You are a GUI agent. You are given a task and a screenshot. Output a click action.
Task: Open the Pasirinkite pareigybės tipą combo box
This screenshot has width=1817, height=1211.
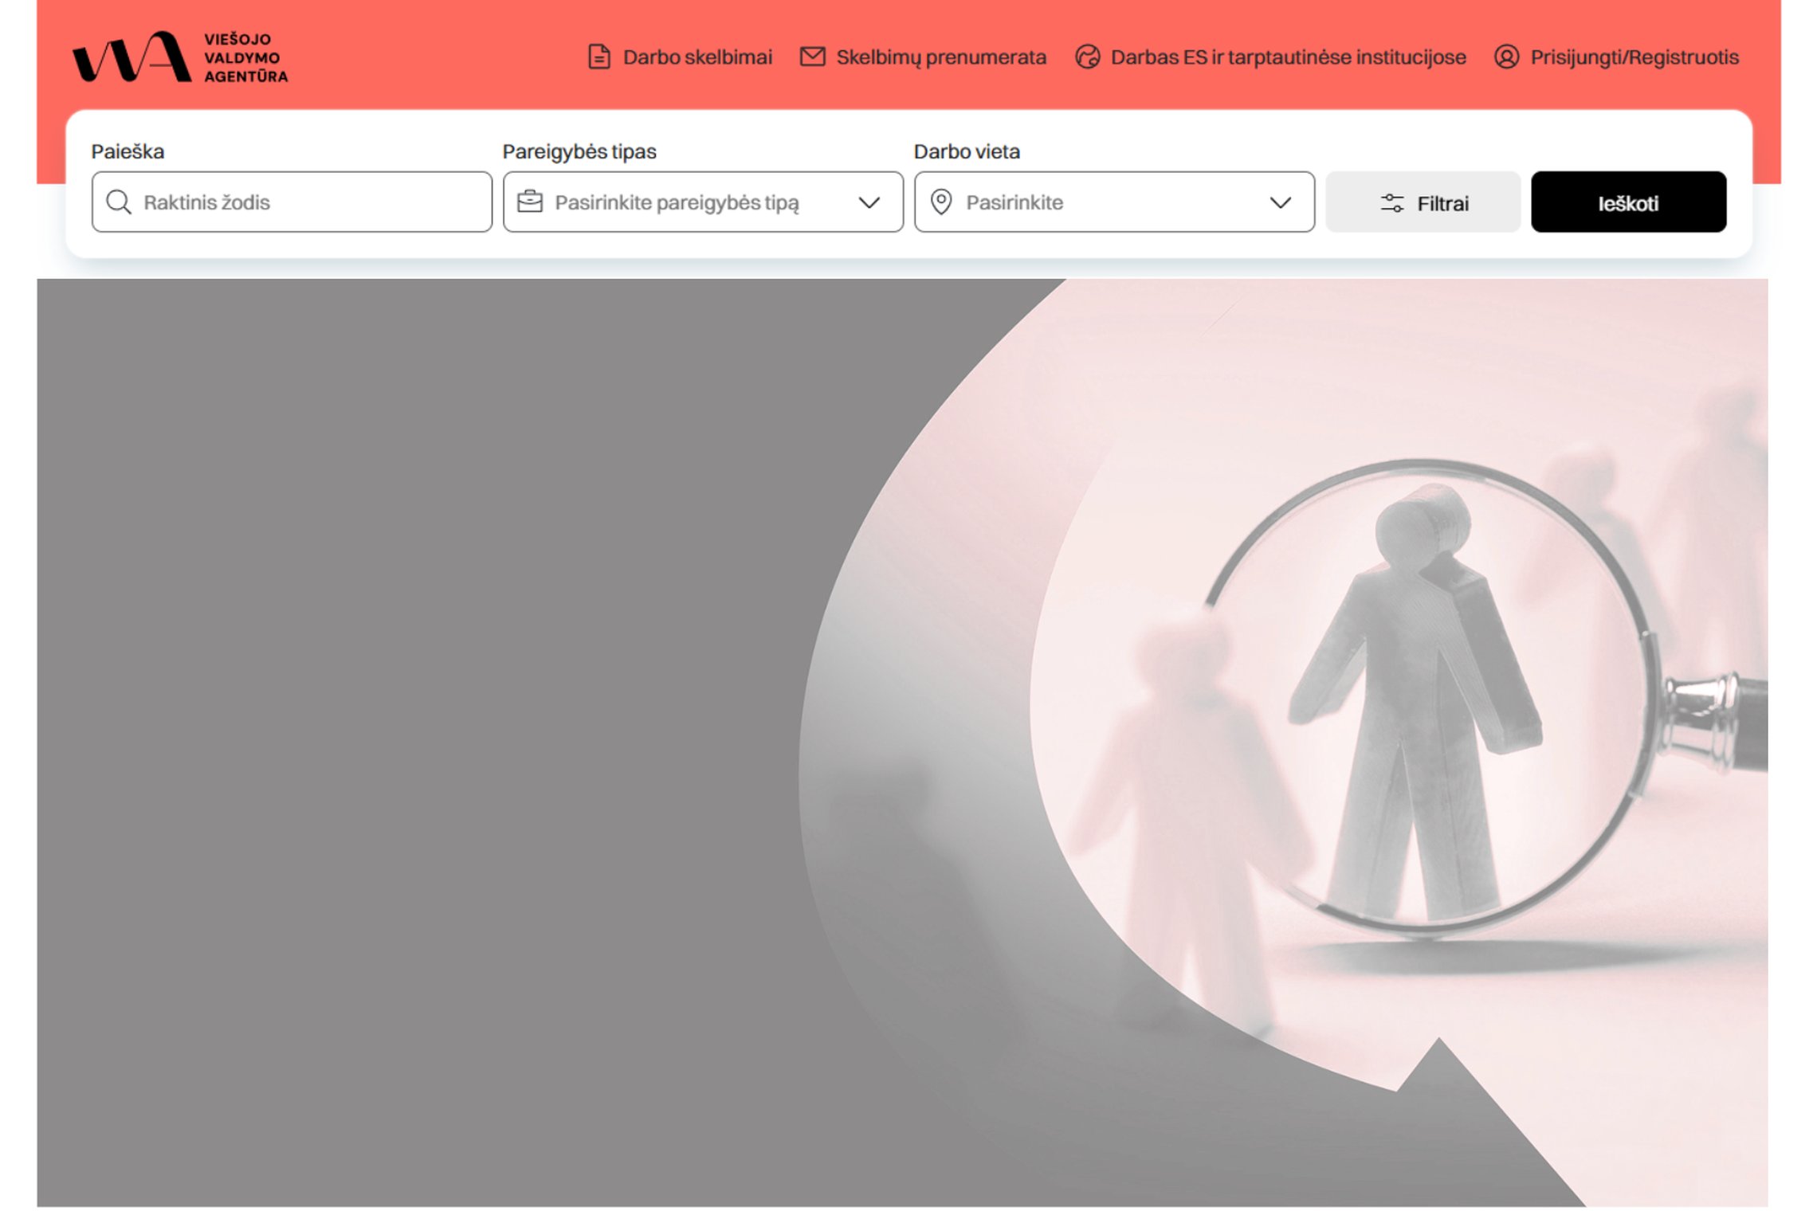[703, 202]
